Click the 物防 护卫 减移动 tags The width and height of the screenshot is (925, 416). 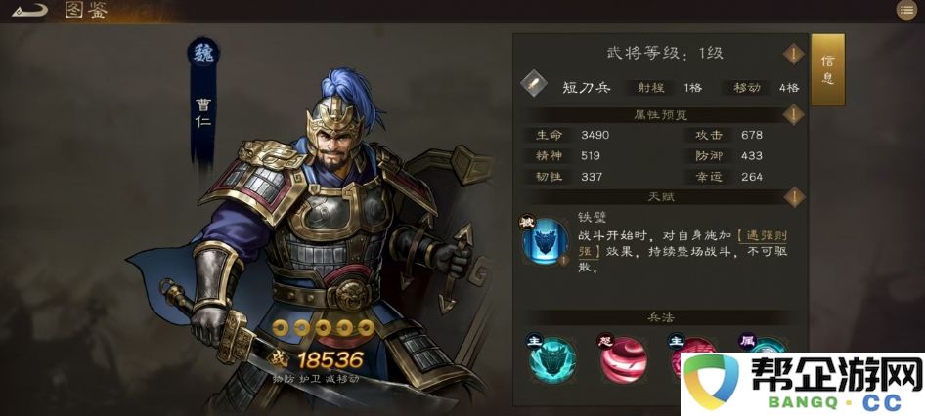(316, 378)
